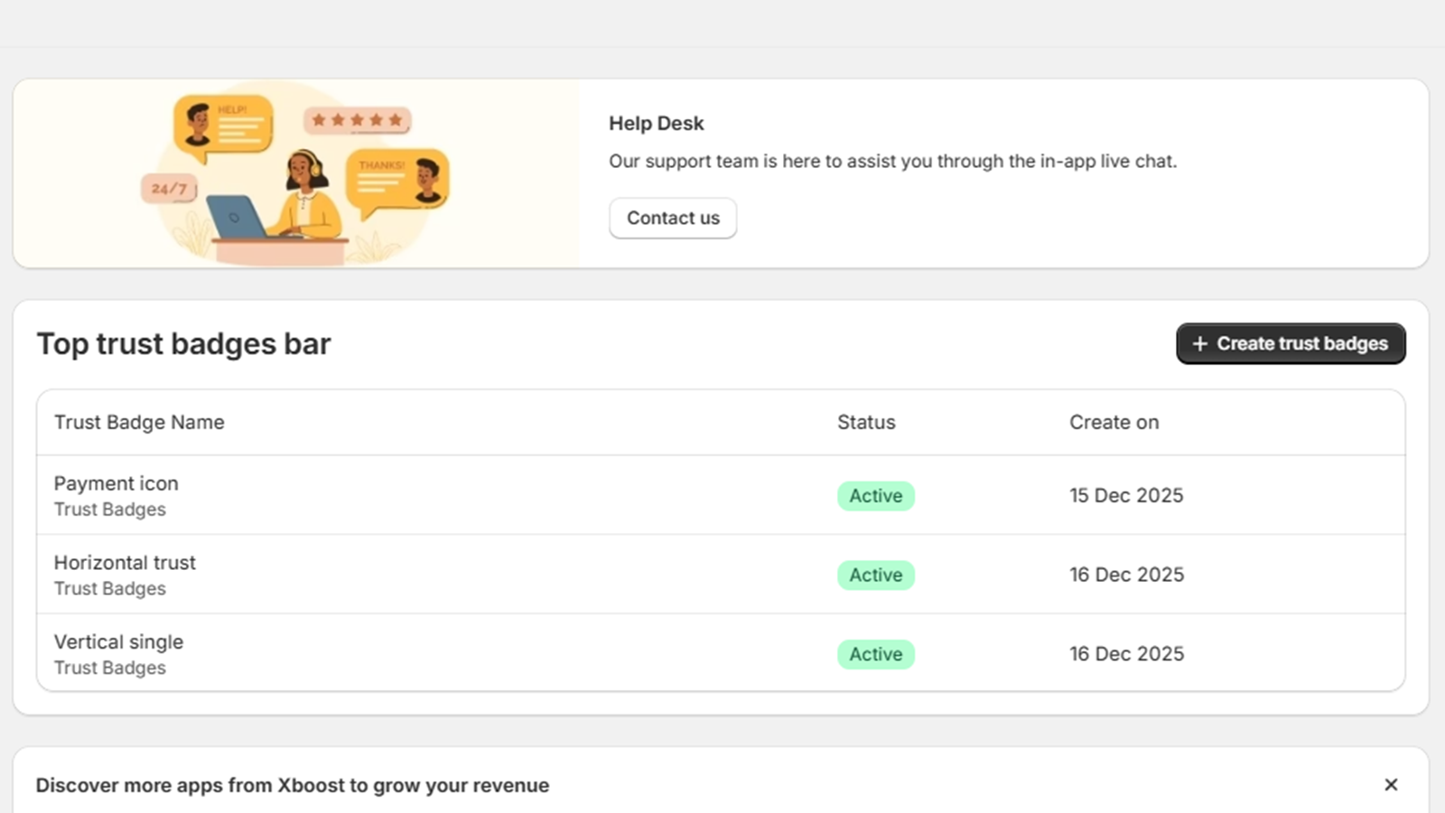The image size is (1445, 813).
Task: Click the Status column header
Action: [866, 422]
